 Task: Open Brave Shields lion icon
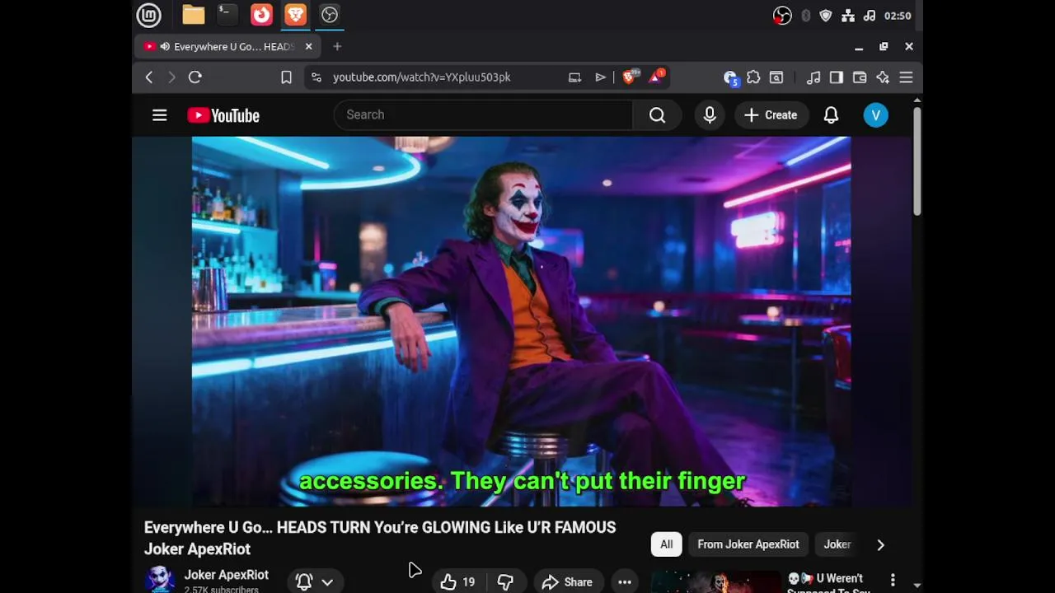(630, 77)
